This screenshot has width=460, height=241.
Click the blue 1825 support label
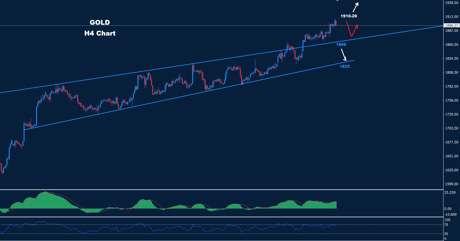click(x=344, y=66)
